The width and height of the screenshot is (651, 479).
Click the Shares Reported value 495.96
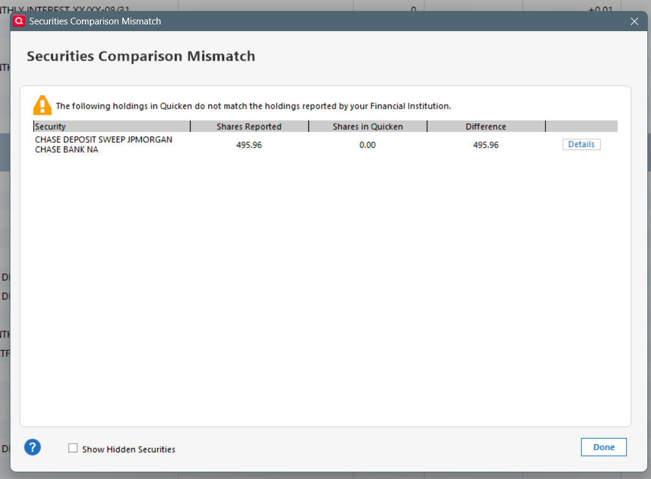[249, 145]
